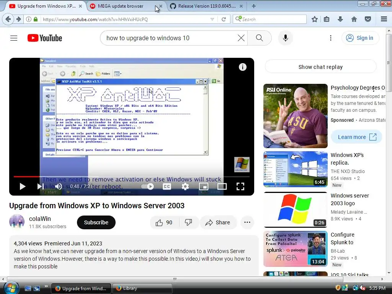Viewport: 392px width, 294px height.
Task: Dislike the video
Action: pyautogui.click(x=188, y=222)
